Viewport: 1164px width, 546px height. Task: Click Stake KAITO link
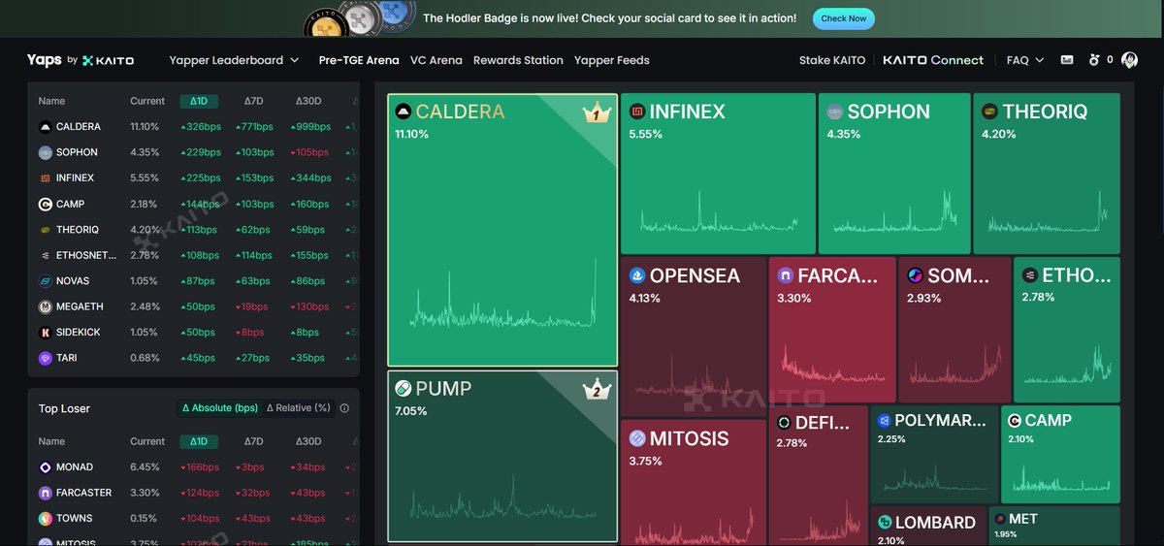[x=832, y=60]
